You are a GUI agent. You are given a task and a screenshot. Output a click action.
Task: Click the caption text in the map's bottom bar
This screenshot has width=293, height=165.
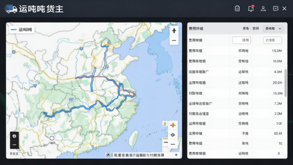click(x=139, y=155)
